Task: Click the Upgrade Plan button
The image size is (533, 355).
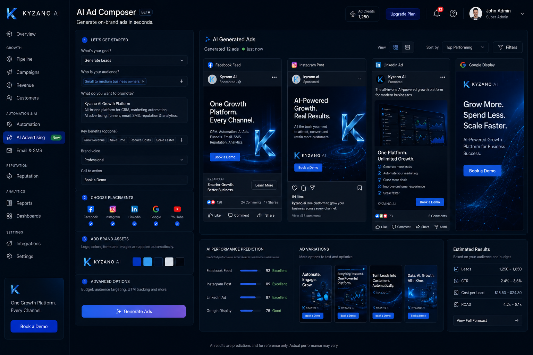Action: (403, 14)
